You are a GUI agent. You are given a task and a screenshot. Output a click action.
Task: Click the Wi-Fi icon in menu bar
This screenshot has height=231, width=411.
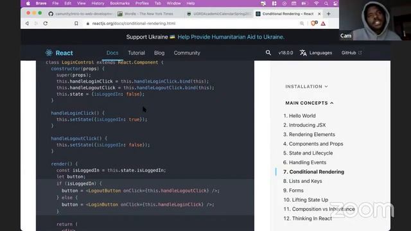pos(317,3)
